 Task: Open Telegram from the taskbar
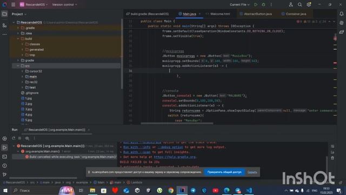[x=193, y=190]
